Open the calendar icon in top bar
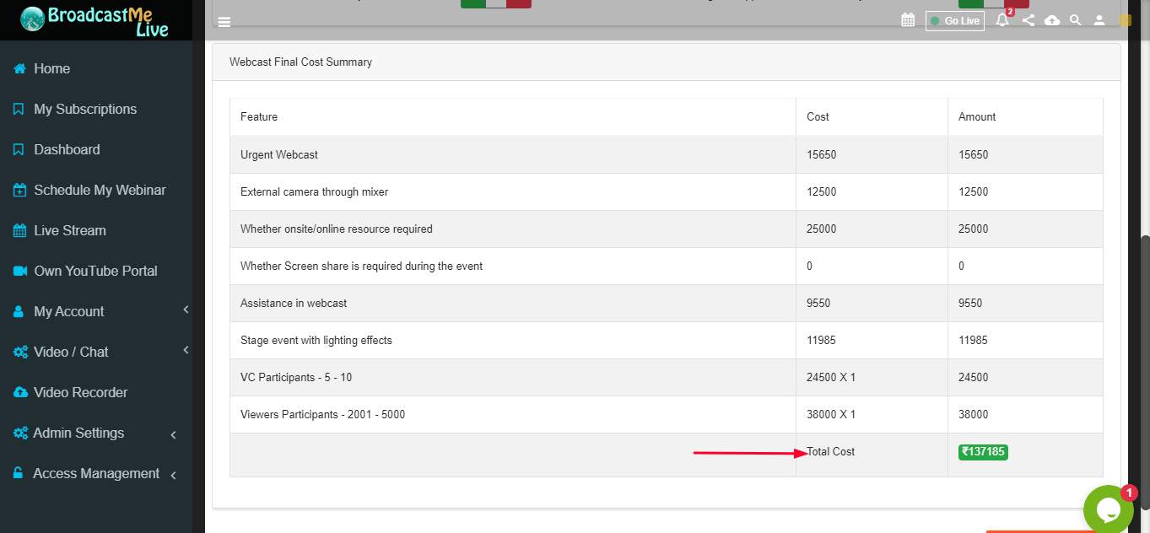 pyautogui.click(x=908, y=20)
